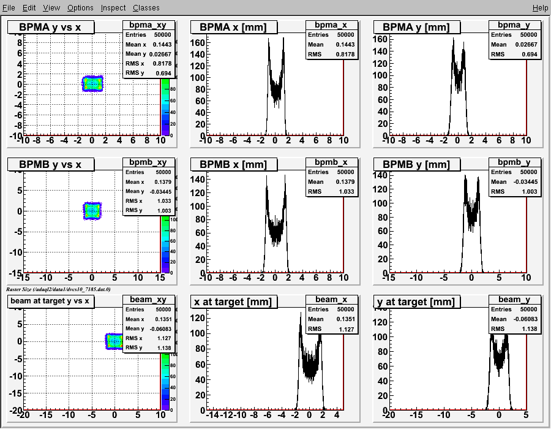Image resolution: width=551 pixels, height=429 pixels.
Task: Open the Options menu
Action: [80, 8]
